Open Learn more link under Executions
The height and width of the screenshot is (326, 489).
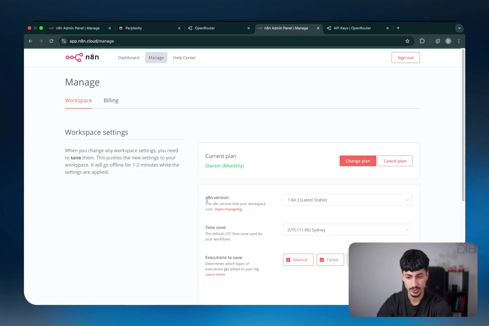[x=215, y=274]
